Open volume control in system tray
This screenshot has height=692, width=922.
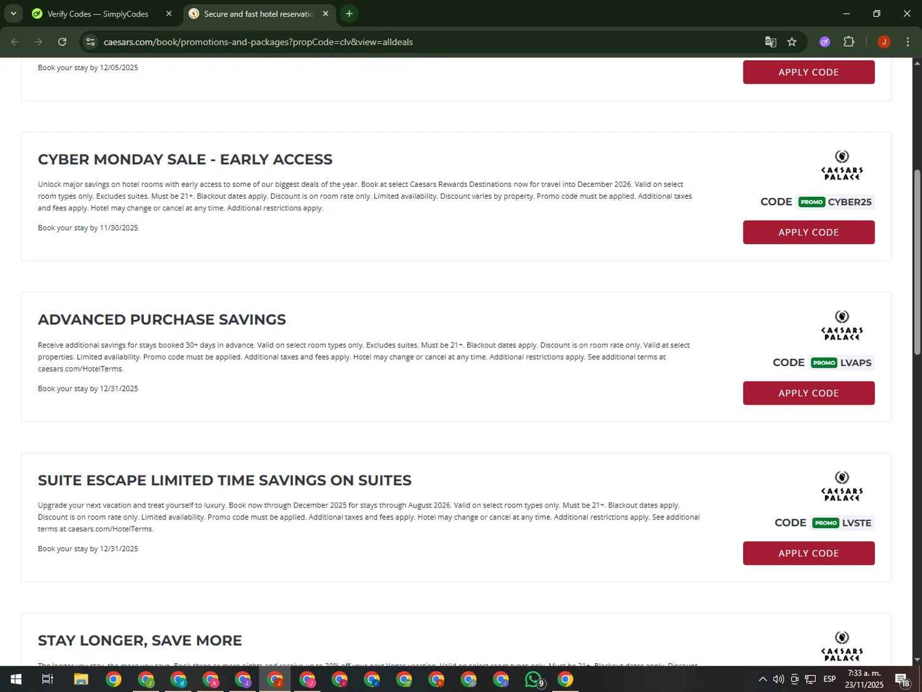coord(778,679)
